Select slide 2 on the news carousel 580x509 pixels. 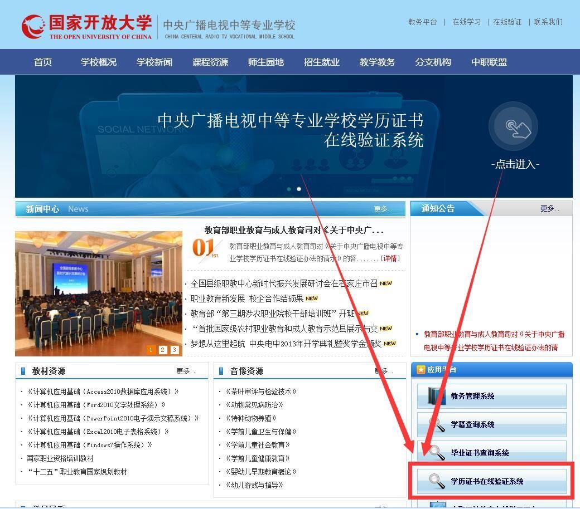(162, 350)
